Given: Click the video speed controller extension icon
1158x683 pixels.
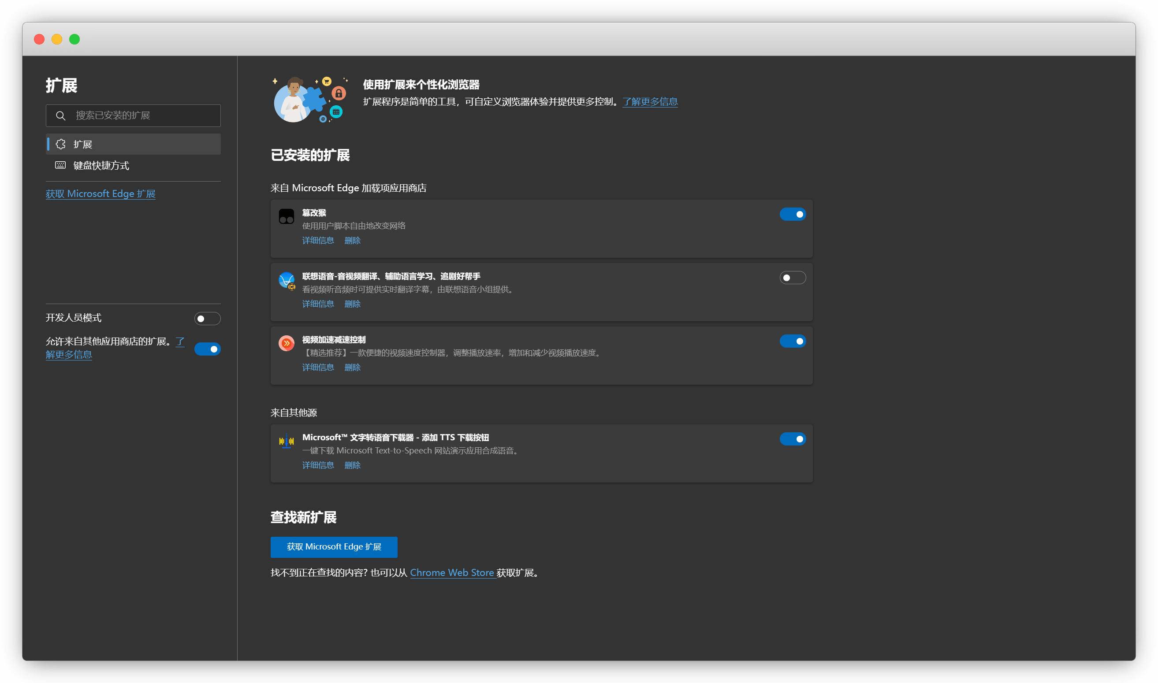Looking at the screenshot, I should 287,343.
